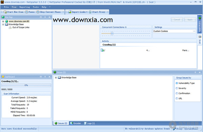Open the Tools menu

(x=36, y=7)
